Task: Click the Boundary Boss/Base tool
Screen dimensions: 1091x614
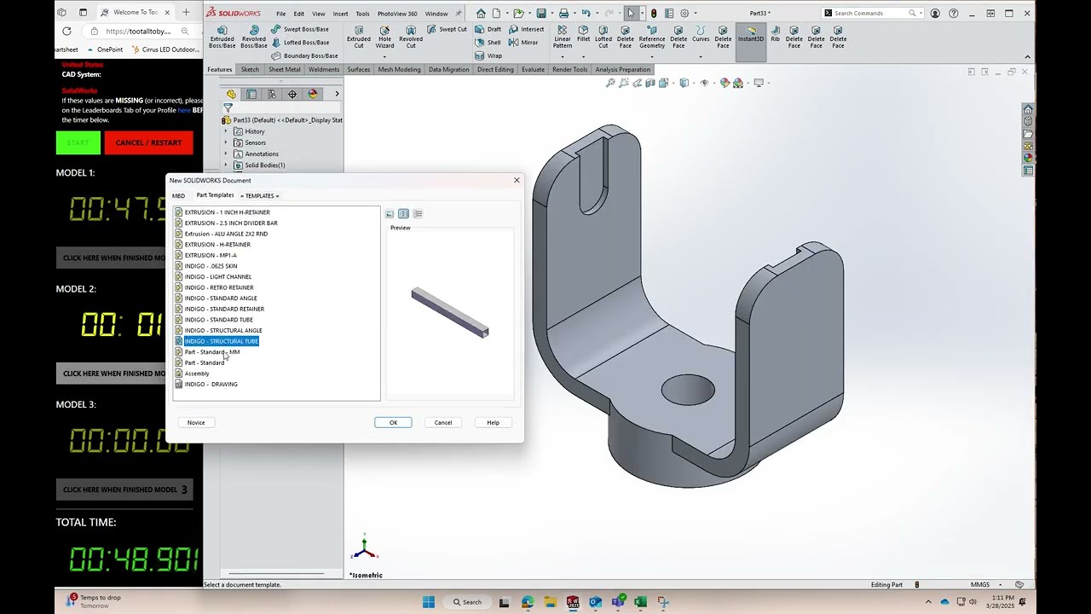Action: pyautogui.click(x=304, y=56)
